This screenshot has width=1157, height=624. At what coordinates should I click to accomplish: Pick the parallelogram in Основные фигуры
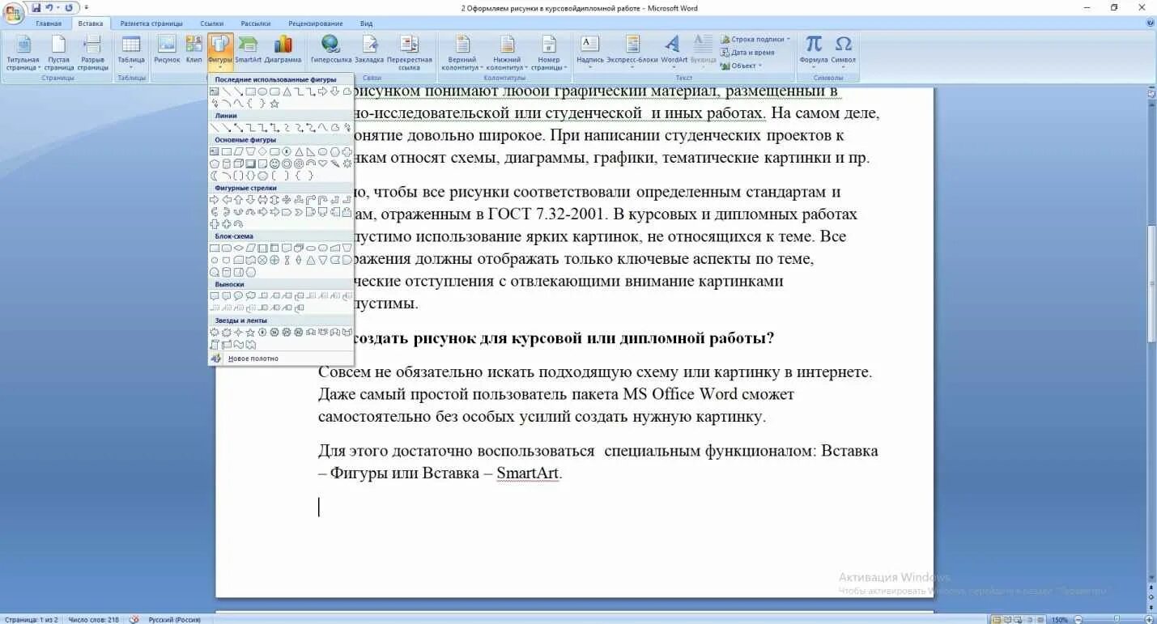point(238,151)
